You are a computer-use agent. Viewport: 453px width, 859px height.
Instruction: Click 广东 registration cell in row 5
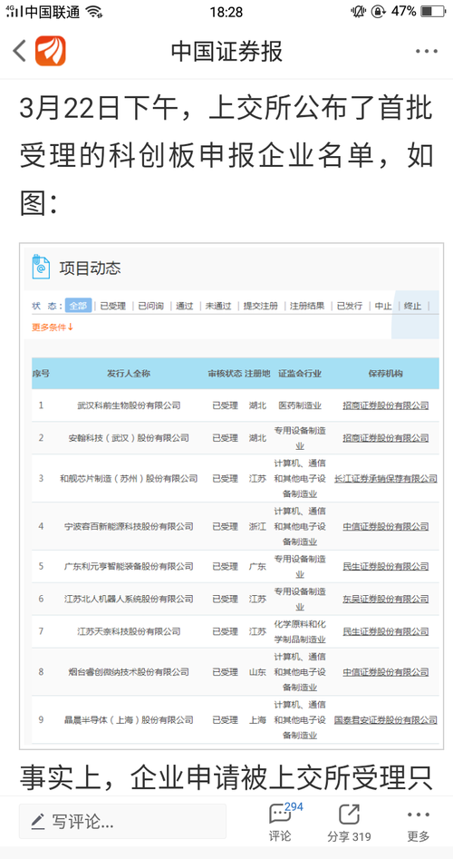click(257, 566)
